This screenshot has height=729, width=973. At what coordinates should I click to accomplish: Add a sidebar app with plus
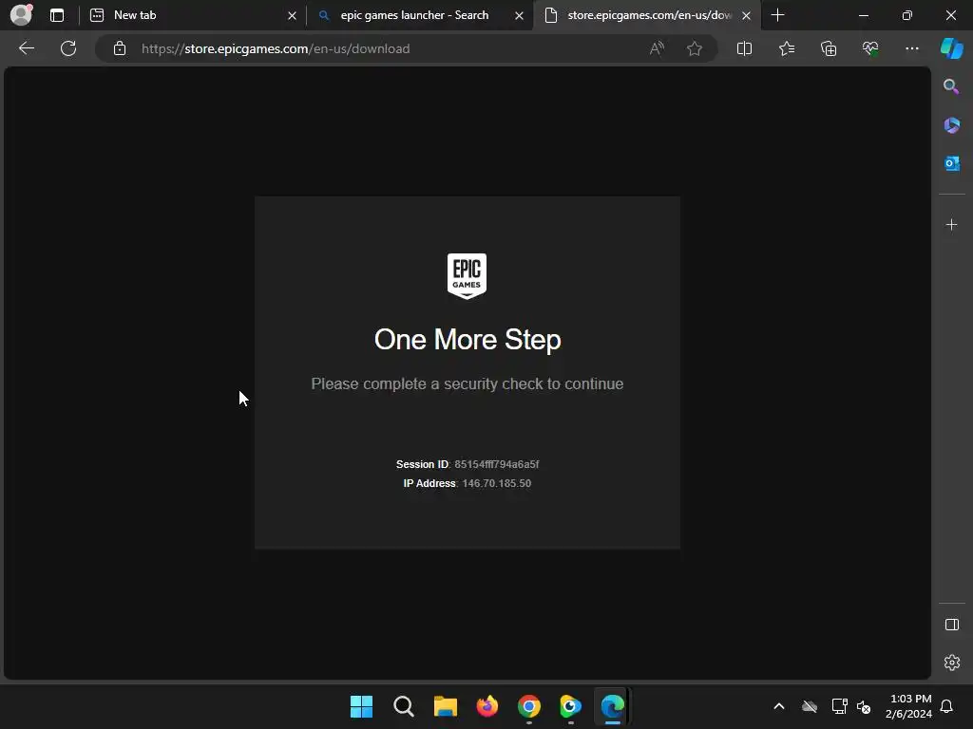[951, 224]
